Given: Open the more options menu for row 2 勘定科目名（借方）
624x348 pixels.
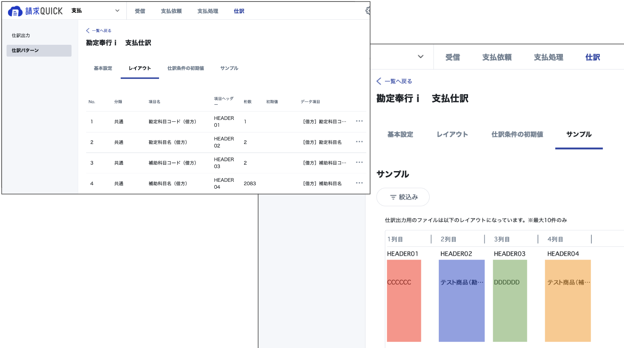Looking at the screenshot, I should tap(359, 142).
